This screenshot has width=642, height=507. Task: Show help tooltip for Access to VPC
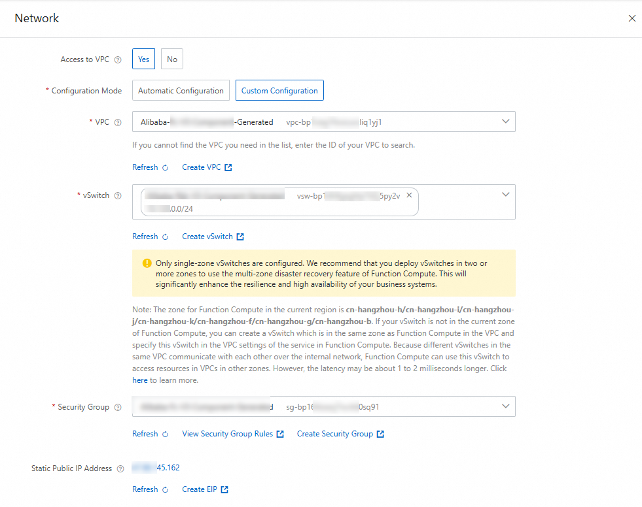[x=118, y=59]
